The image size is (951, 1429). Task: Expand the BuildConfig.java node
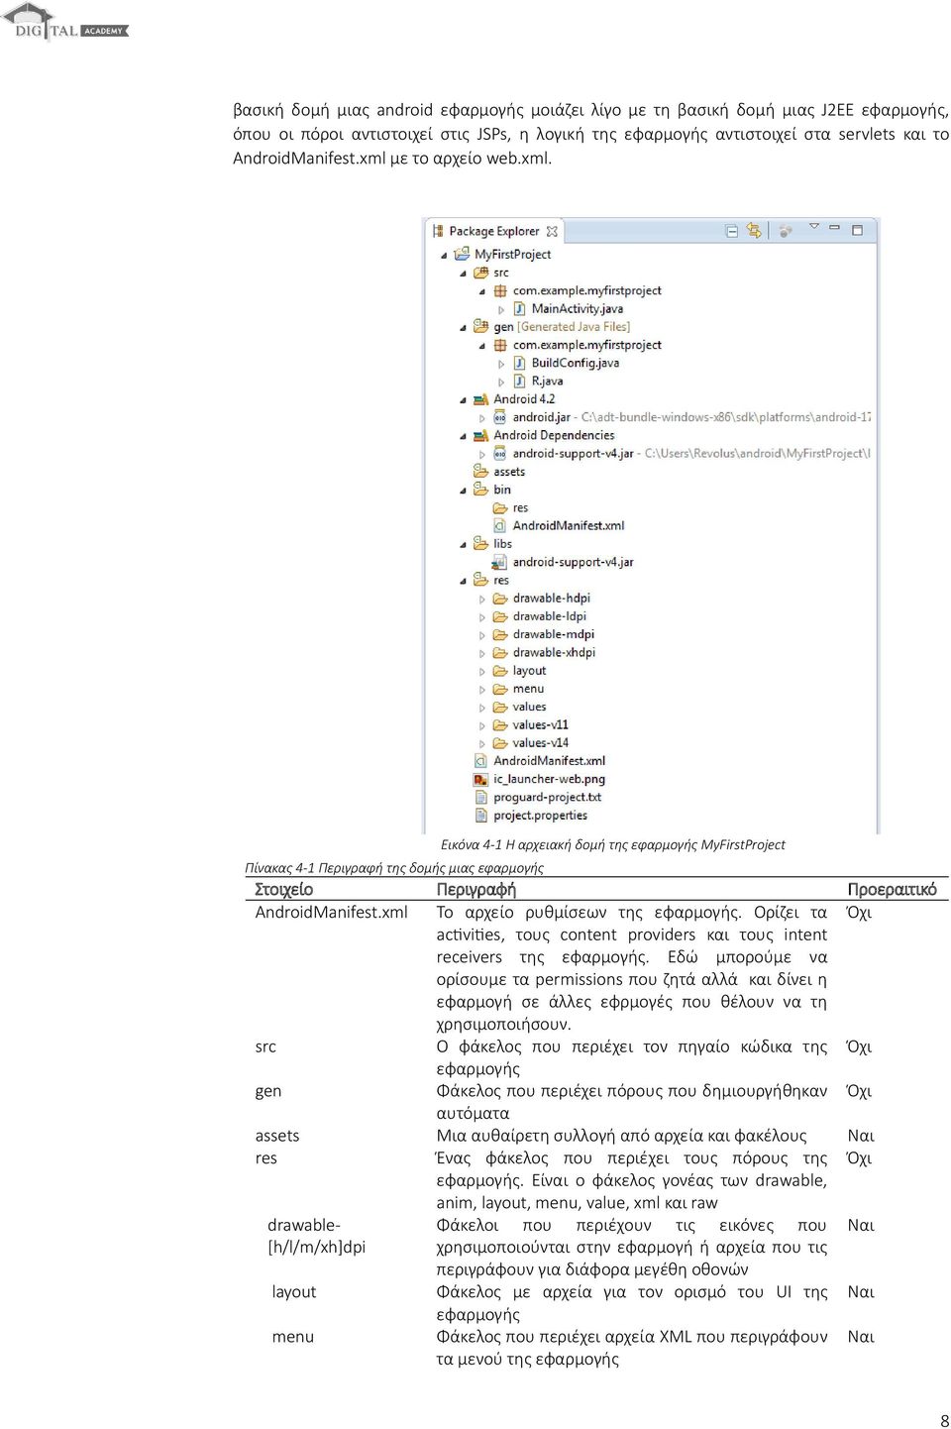(x=501, y=364)
